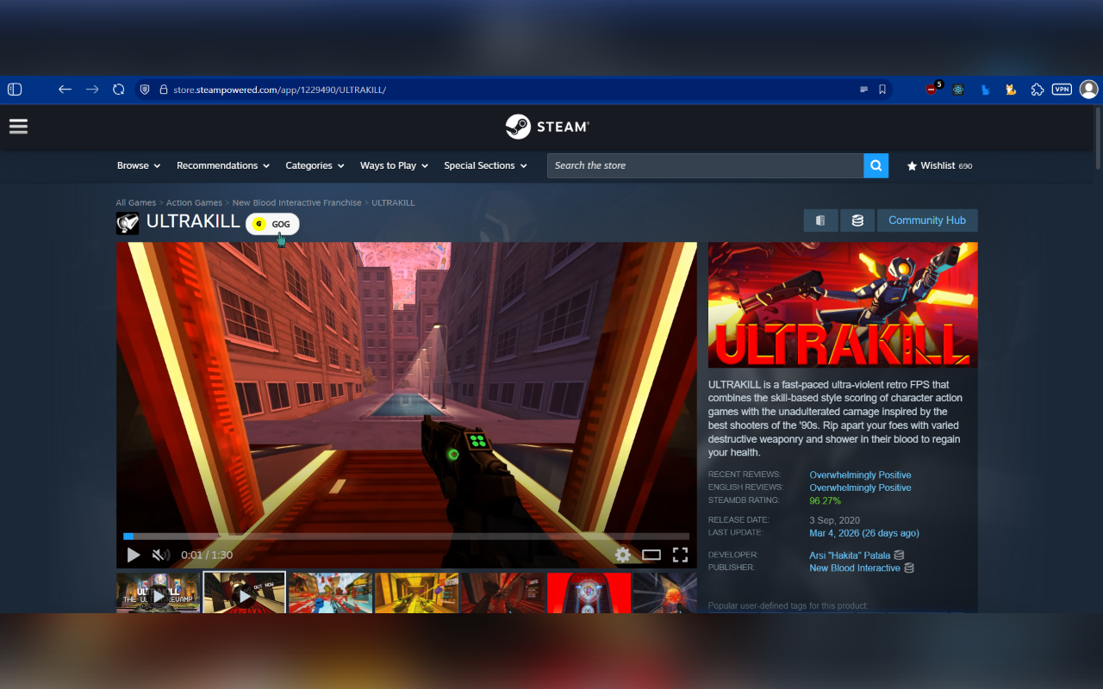The height and width of the screenshot is (689, 1103).
Task: Toggle the VPN button in browser toolbar
Action: click(x=1062, y=90)
